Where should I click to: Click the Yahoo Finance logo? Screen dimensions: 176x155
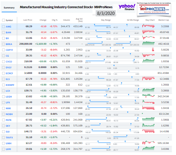pyautogui.click(x=127, y=8)
